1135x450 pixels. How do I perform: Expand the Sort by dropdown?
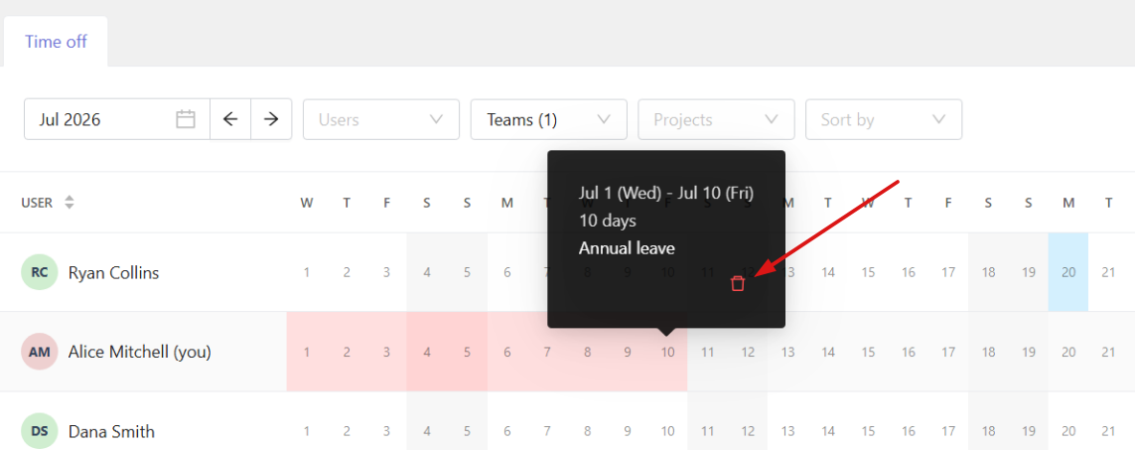click(884, 119)
